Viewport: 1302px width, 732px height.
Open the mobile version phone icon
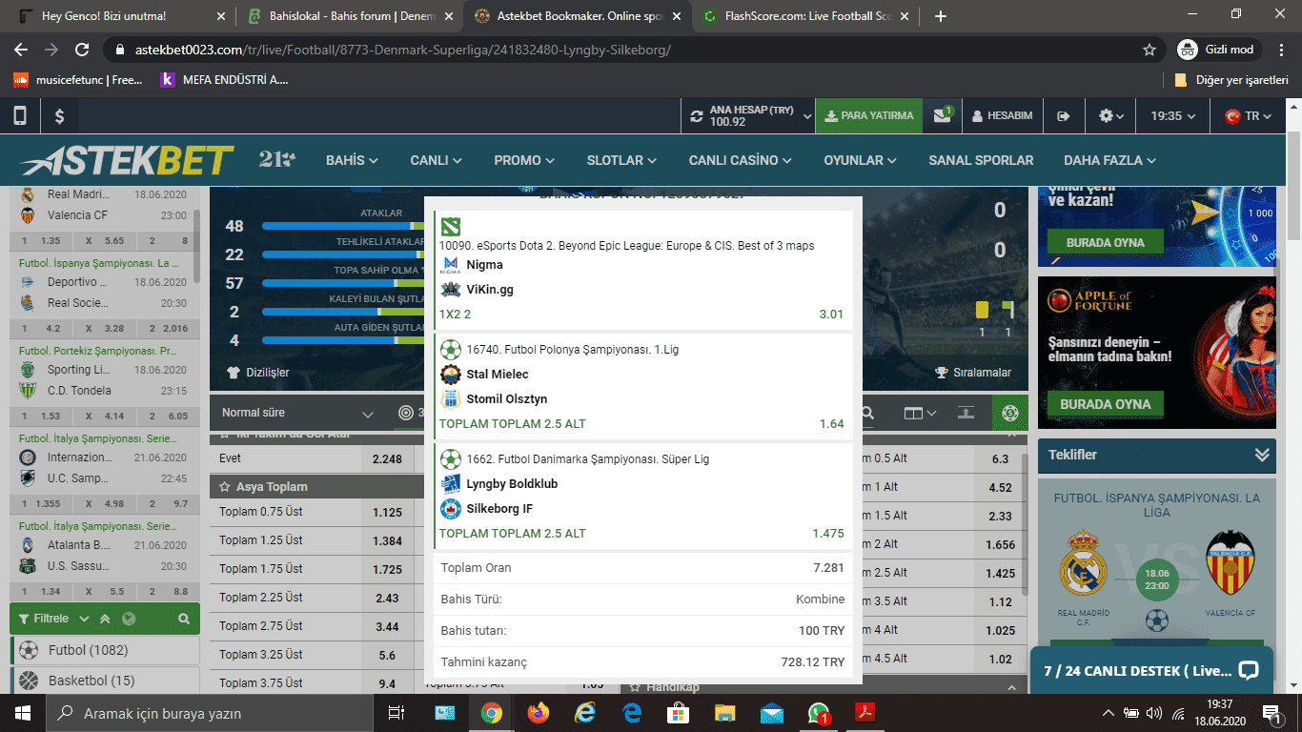click(20, 116)
